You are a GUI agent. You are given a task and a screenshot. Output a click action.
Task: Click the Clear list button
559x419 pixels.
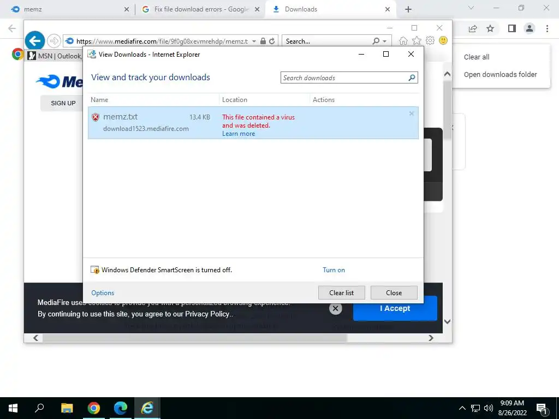pos(342,293)
